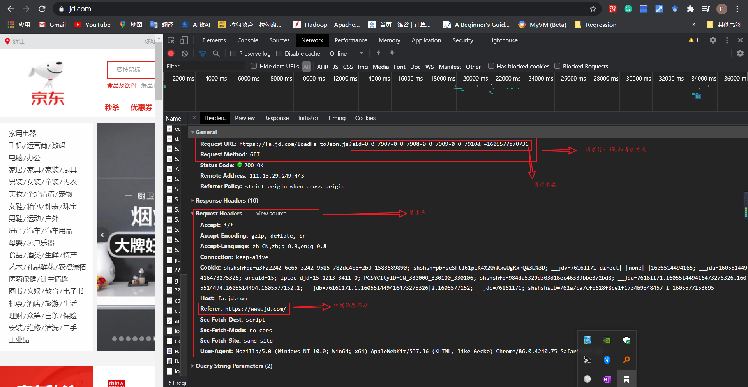
Task: Enable Preserve log checkbox
Action: coord(233,54)
